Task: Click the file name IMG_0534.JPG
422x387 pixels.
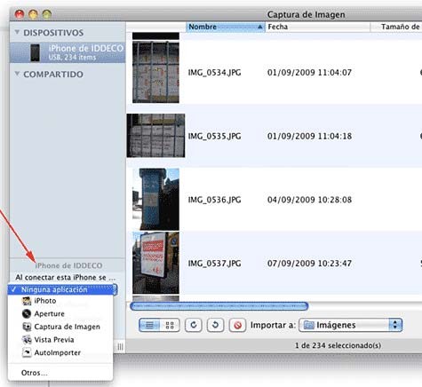Action: [214, 73]
